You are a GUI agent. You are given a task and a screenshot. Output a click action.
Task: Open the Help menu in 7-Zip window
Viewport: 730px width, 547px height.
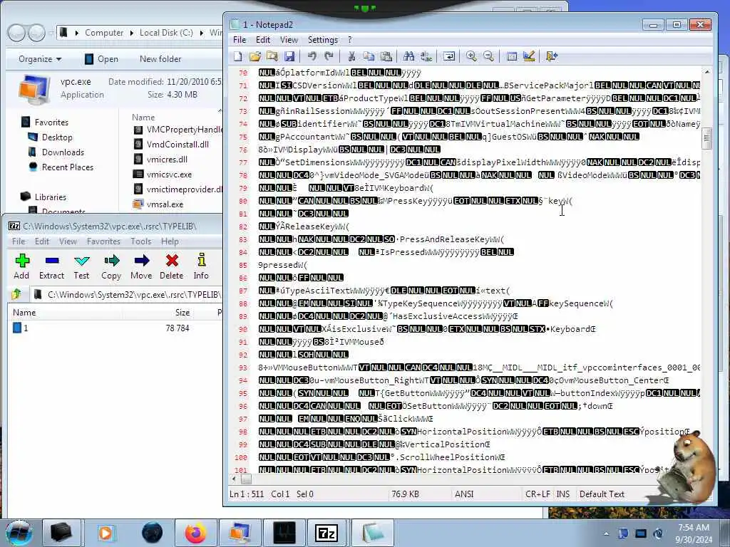170,241
